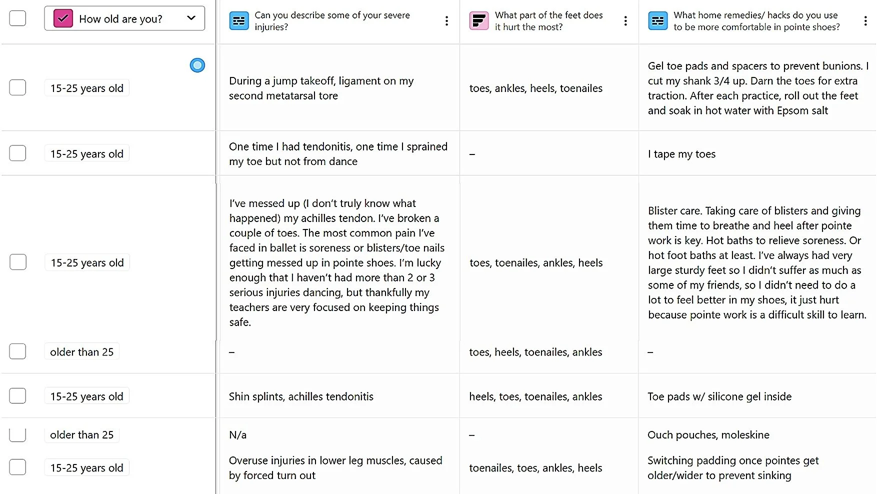This screenshot has height=494, width=880.
Task: Open the I tape my toes cell
Action: point(757,153)
